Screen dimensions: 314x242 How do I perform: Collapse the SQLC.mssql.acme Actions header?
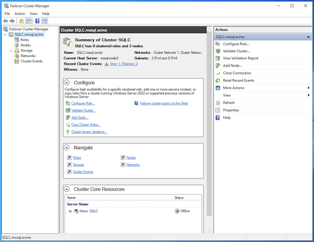(x=308, y=37)
